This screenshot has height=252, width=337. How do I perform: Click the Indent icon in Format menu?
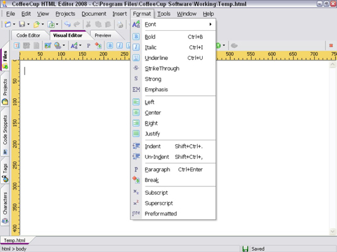pyautogui.click(x=136, y=146)
